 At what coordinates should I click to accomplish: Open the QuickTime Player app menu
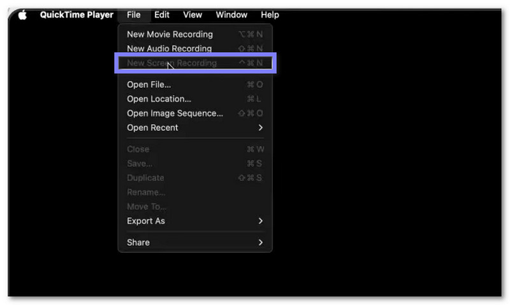[x=76, y=15]
